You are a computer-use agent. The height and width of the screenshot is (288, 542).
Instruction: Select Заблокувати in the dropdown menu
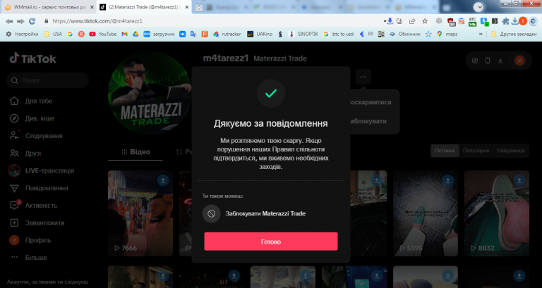pos(368,121)
